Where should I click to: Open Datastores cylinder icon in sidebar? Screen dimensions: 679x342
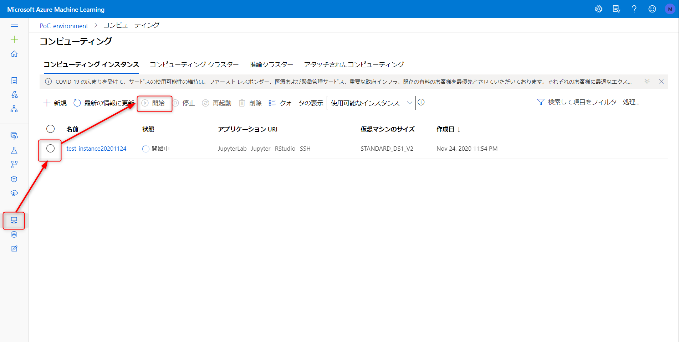[x=14, y=234]
